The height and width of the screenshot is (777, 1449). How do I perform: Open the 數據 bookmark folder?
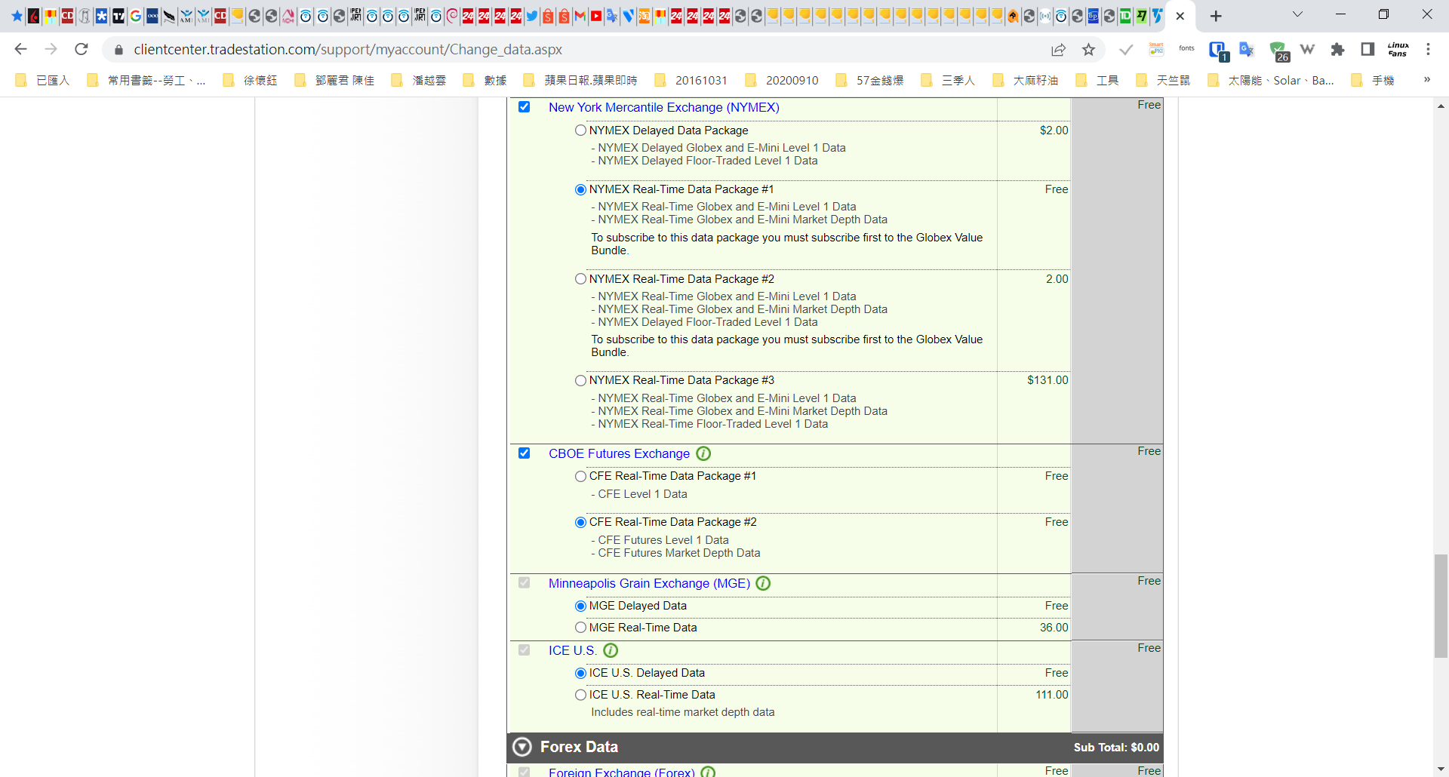pyautogui.click(x=485, y=80)
